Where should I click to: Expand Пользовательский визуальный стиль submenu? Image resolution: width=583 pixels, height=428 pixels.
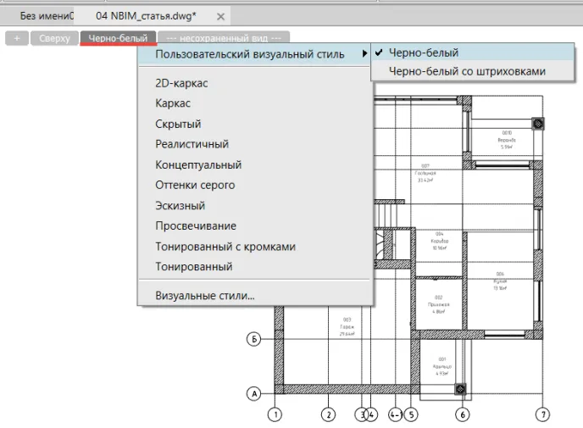250,54
